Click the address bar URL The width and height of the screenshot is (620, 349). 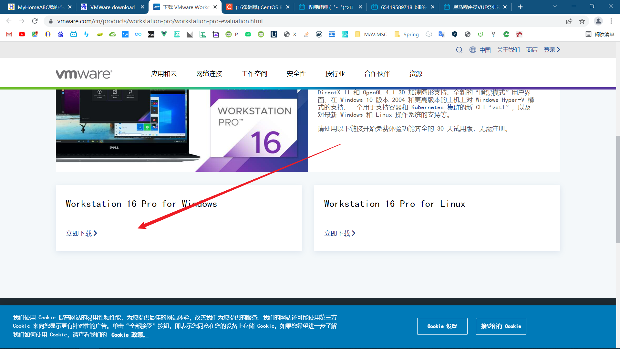[x=160, y=21]
